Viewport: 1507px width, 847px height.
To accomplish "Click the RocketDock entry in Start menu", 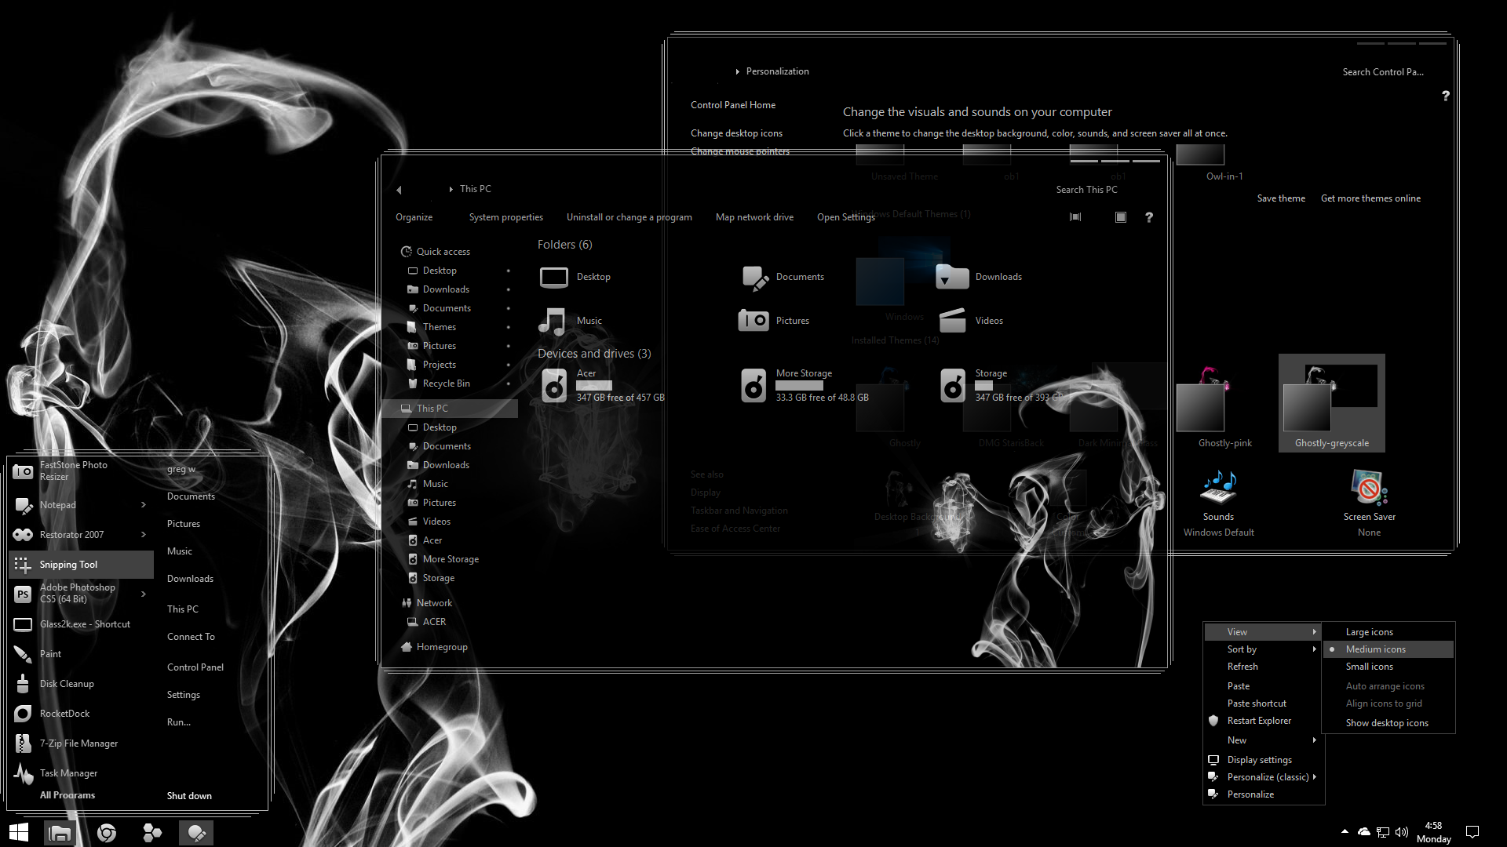I will click(x=64, y=713).
